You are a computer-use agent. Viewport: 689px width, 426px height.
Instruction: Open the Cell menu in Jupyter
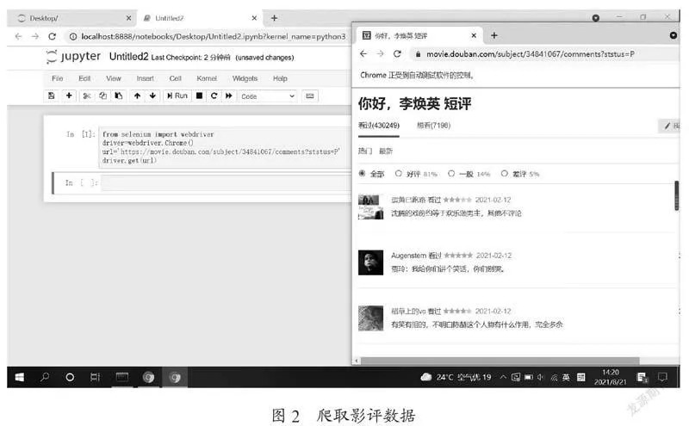pyautogui.click(x=176, y=78)
